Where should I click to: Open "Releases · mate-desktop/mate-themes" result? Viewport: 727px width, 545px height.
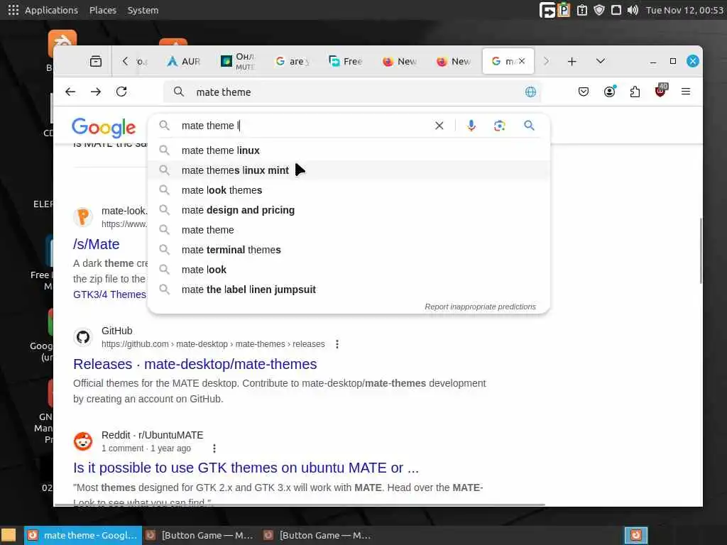pos(195,364)
